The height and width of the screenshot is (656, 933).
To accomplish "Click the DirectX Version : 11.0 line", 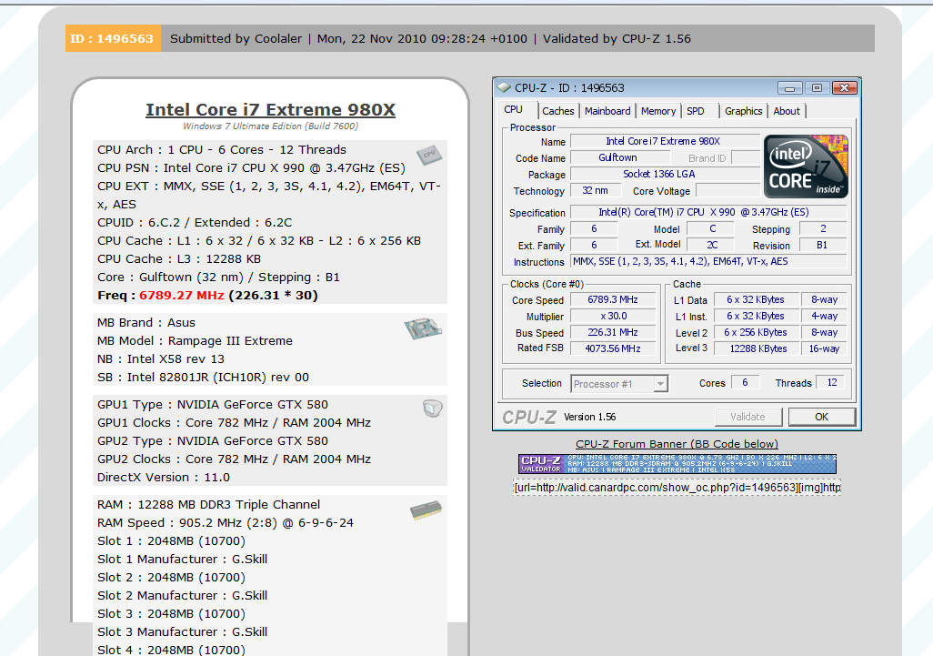I will pos(164,478).
